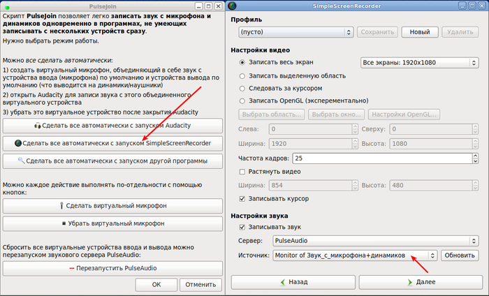Maximize the SimpleScreenRecorder window
This screenshot has height=296, width=489.
[472, 6]
